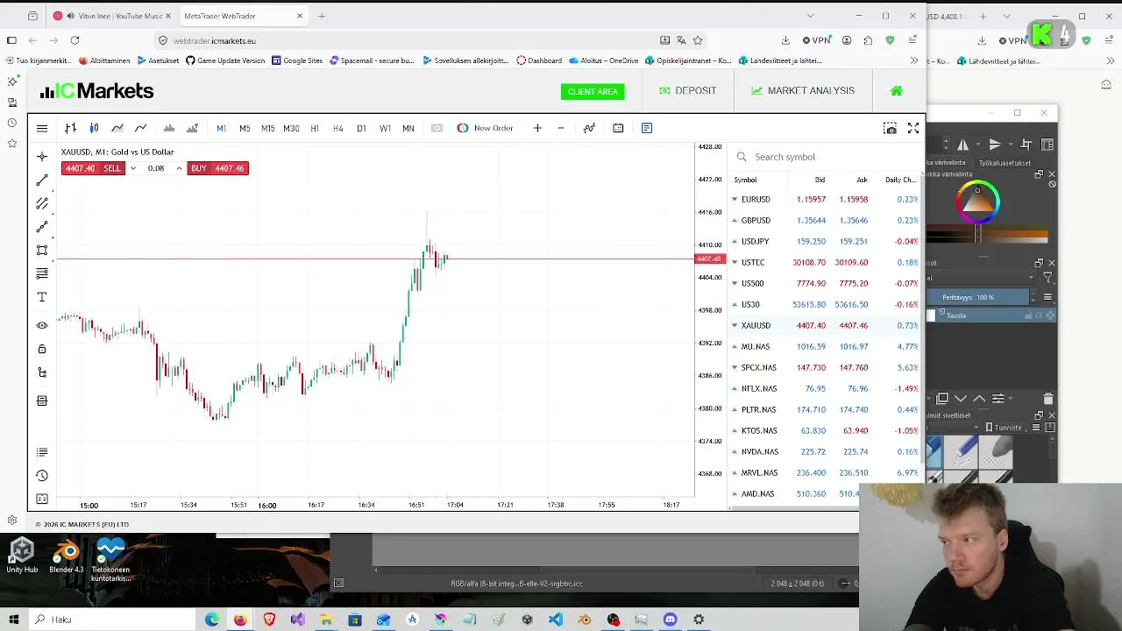Viewport: 1122px width, 631px height.
Task: Toggle one-click trading panel button
Action: [x=437, y=128]
